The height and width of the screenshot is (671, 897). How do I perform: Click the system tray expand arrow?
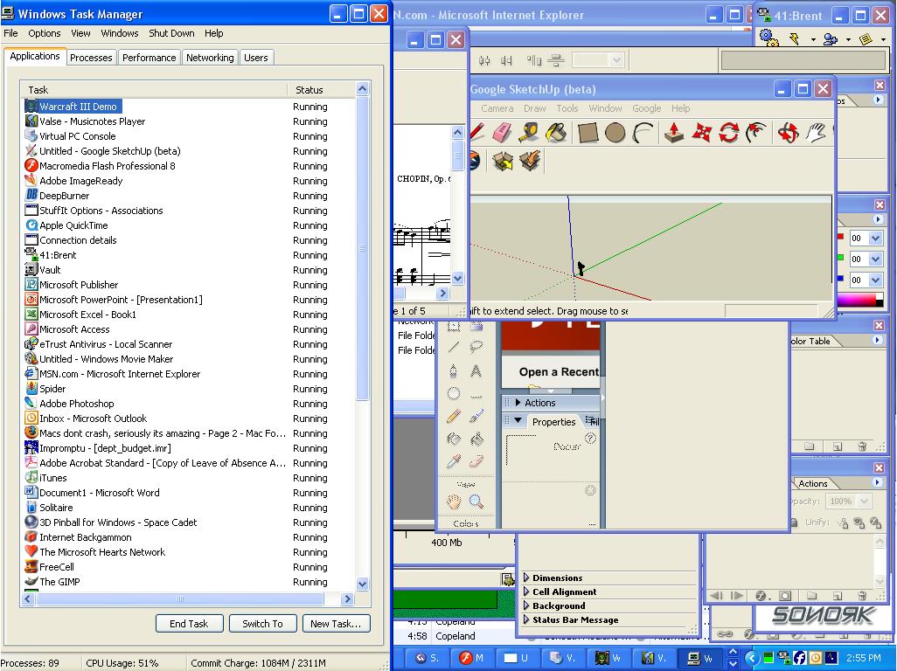tap(752, 658)
